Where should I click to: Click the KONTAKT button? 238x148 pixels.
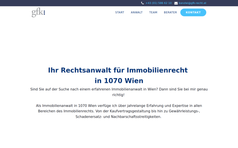coord(193,12)
